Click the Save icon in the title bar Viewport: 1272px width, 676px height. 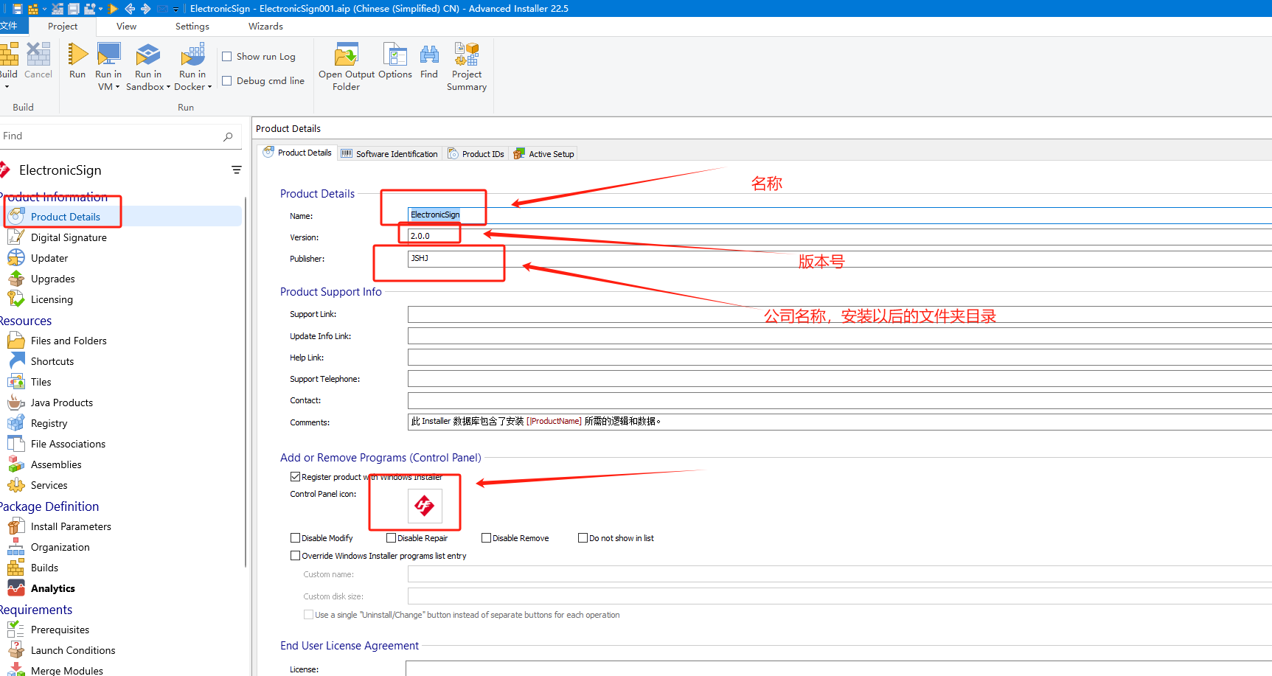pyautogui.click(x=18, y=9)
